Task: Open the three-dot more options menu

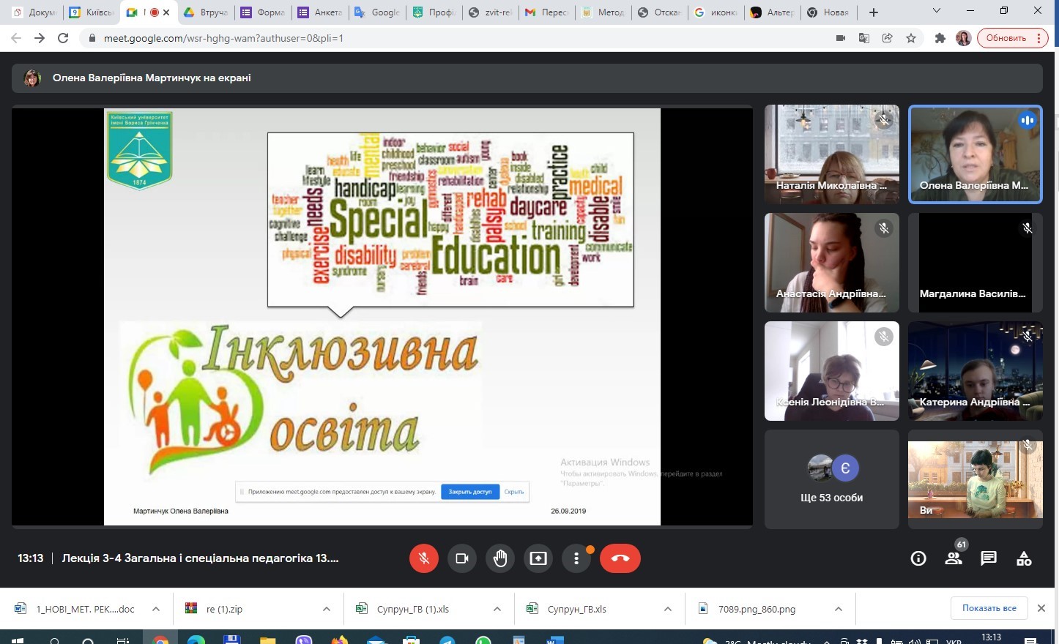Action: (x=576, y=558)
